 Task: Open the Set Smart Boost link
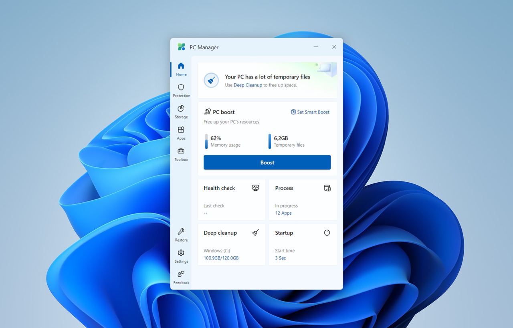click(x=310, y=112)
